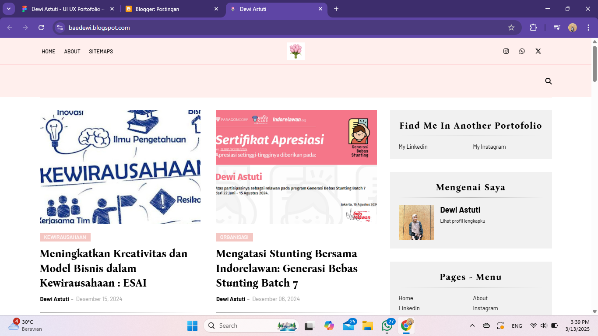Open the Windows Start menu
The height and width of the screenshot is (336, 598).
coord(192,325)
